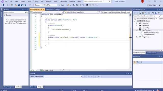Image resolution: width=163 pixels, height=91 pixels.
Task: Click the user account avatar icon
Action: tap(143, 2)
